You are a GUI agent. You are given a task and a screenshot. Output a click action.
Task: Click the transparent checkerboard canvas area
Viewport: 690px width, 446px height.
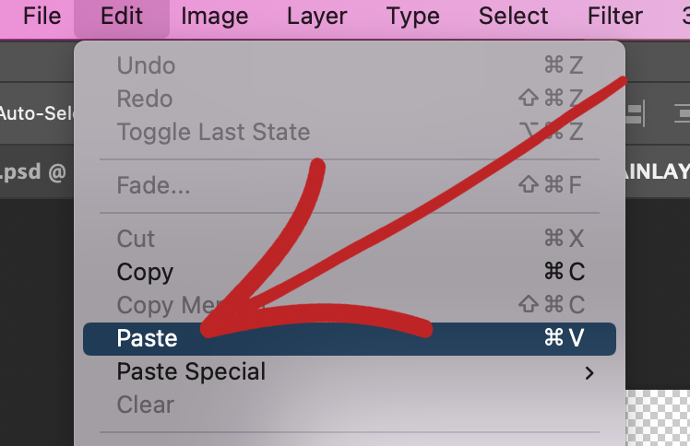[658, 417]
